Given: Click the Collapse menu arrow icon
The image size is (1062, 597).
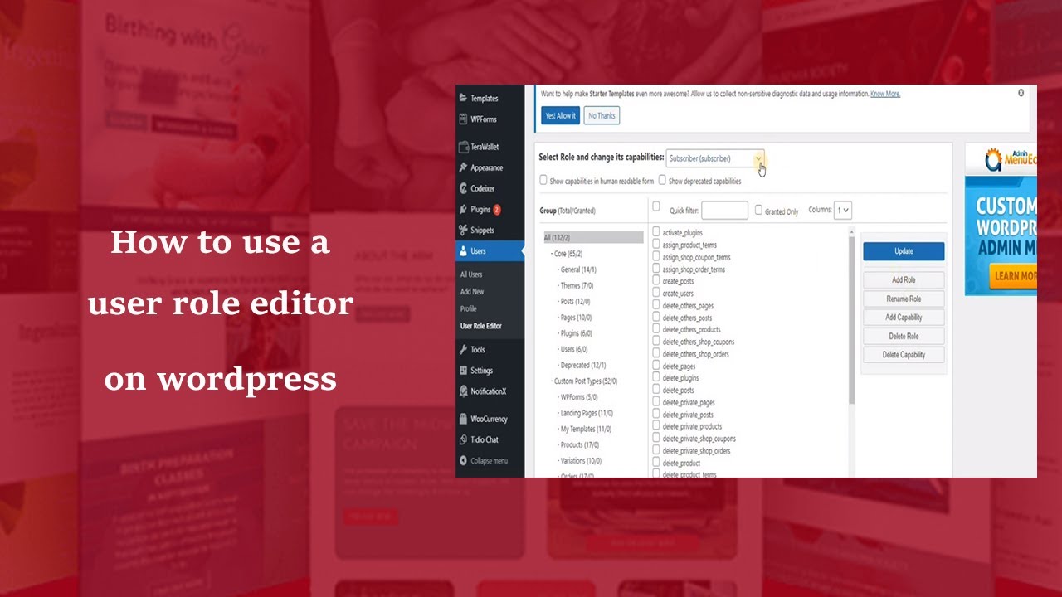Looking at the screenshot, I should [464, 460].
